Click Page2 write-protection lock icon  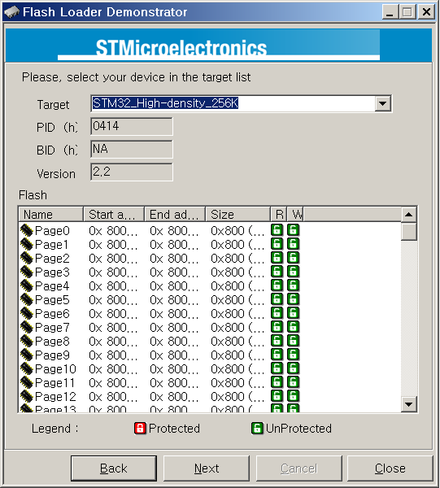click(293, 258)
